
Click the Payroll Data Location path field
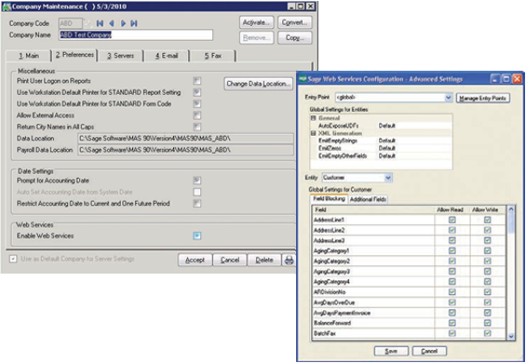(x=185, y=150)
